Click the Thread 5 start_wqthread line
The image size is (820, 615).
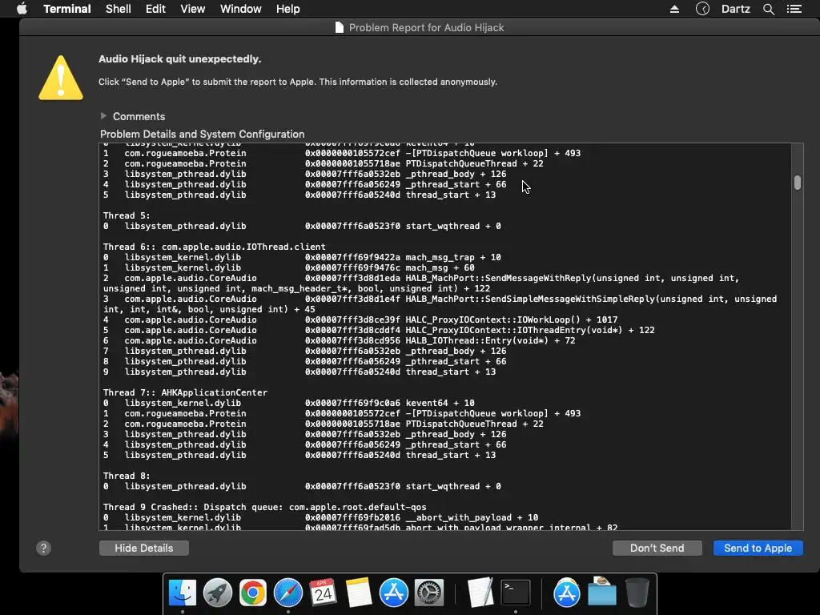click(x=302, y=226)
